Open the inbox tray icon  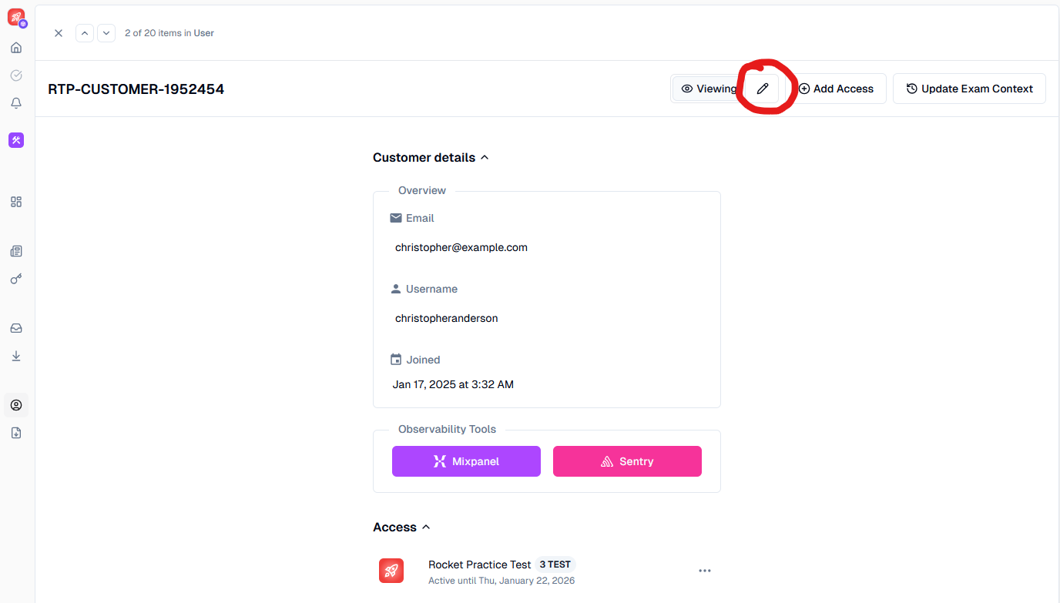point(16,328)
